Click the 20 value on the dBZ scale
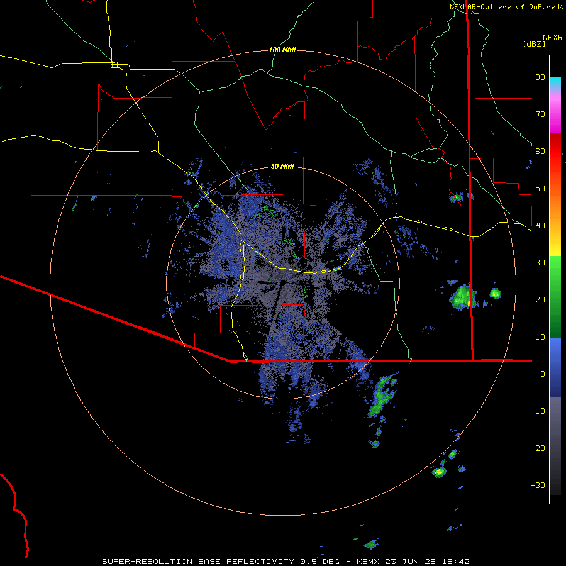This screenshot has width=566, height=566. click(540, 299)
